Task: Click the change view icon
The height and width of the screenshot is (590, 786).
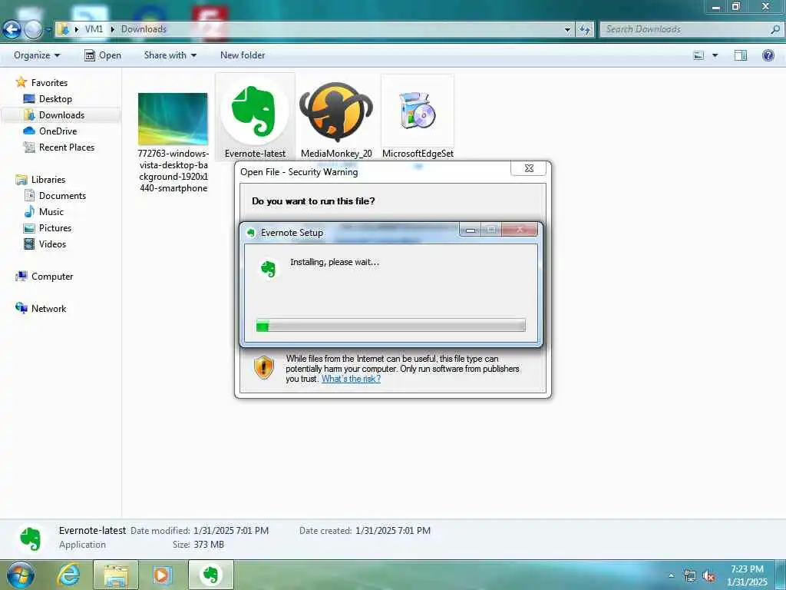Action: [698, 55]
